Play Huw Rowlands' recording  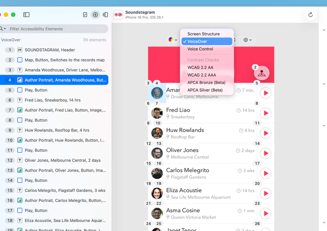(x=266, y=133)
